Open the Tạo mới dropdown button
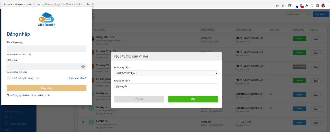Image resolution: width=330 pixels, height=132 pixels. tap(320, 14)
